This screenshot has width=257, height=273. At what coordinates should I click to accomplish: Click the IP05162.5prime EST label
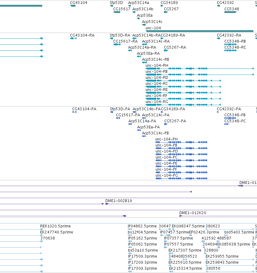point(143,238)
